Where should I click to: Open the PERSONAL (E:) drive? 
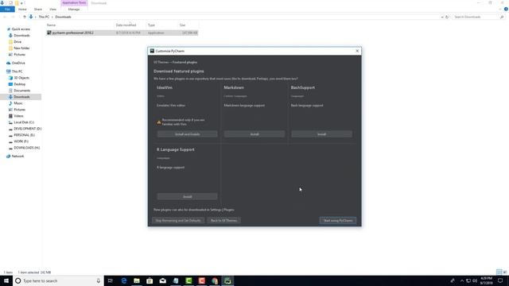24,135
